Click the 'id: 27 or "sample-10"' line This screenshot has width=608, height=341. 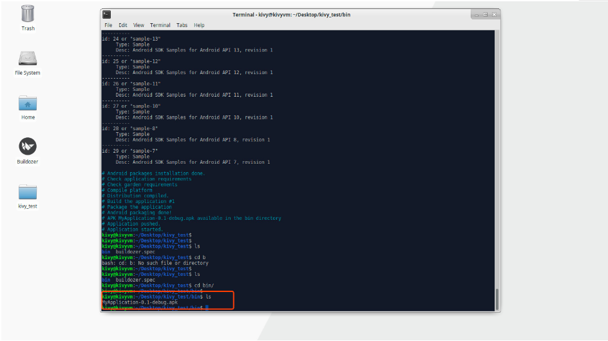pyautogui.click(x=131, y=106)
